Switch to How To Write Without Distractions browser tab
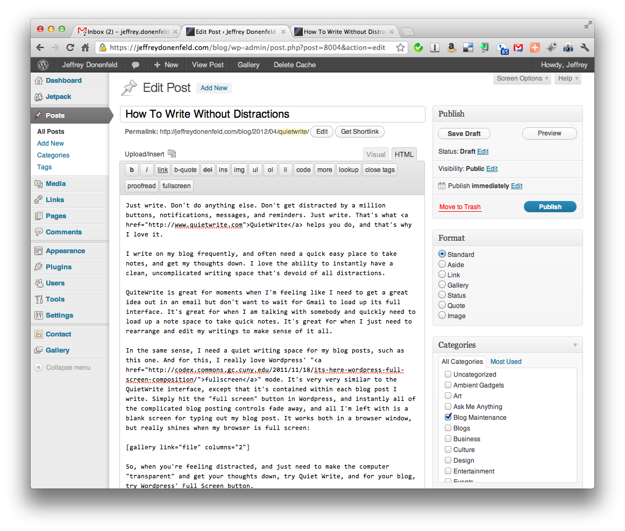625x531 pixels. 344,32
